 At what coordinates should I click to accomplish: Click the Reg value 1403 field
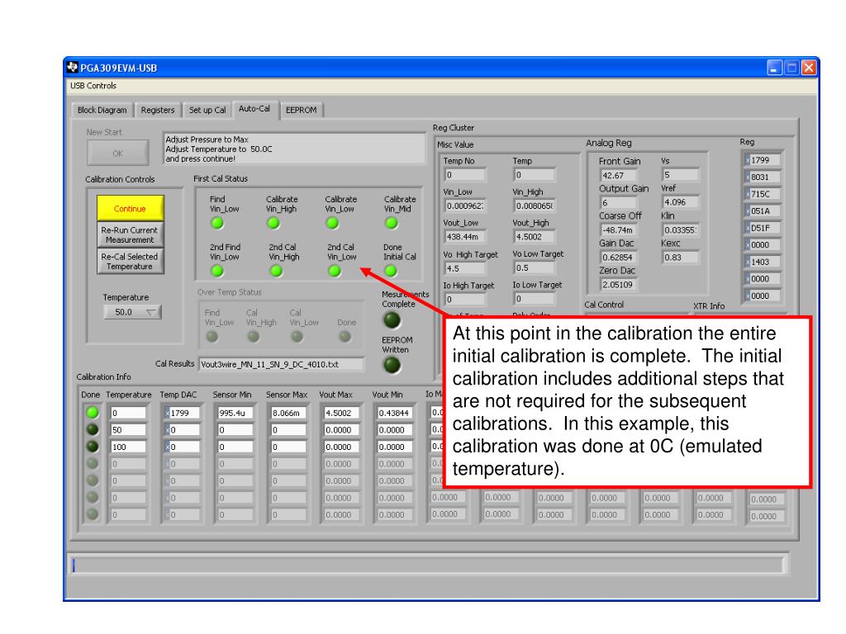[763, 262]
